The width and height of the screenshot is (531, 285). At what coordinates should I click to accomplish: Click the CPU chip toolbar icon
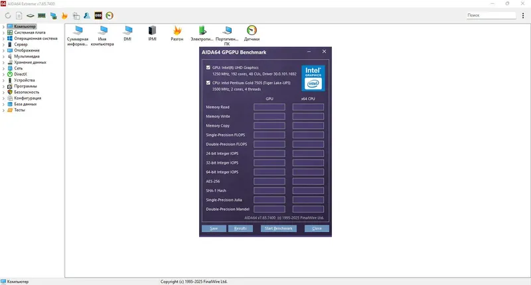pos(31,15)
